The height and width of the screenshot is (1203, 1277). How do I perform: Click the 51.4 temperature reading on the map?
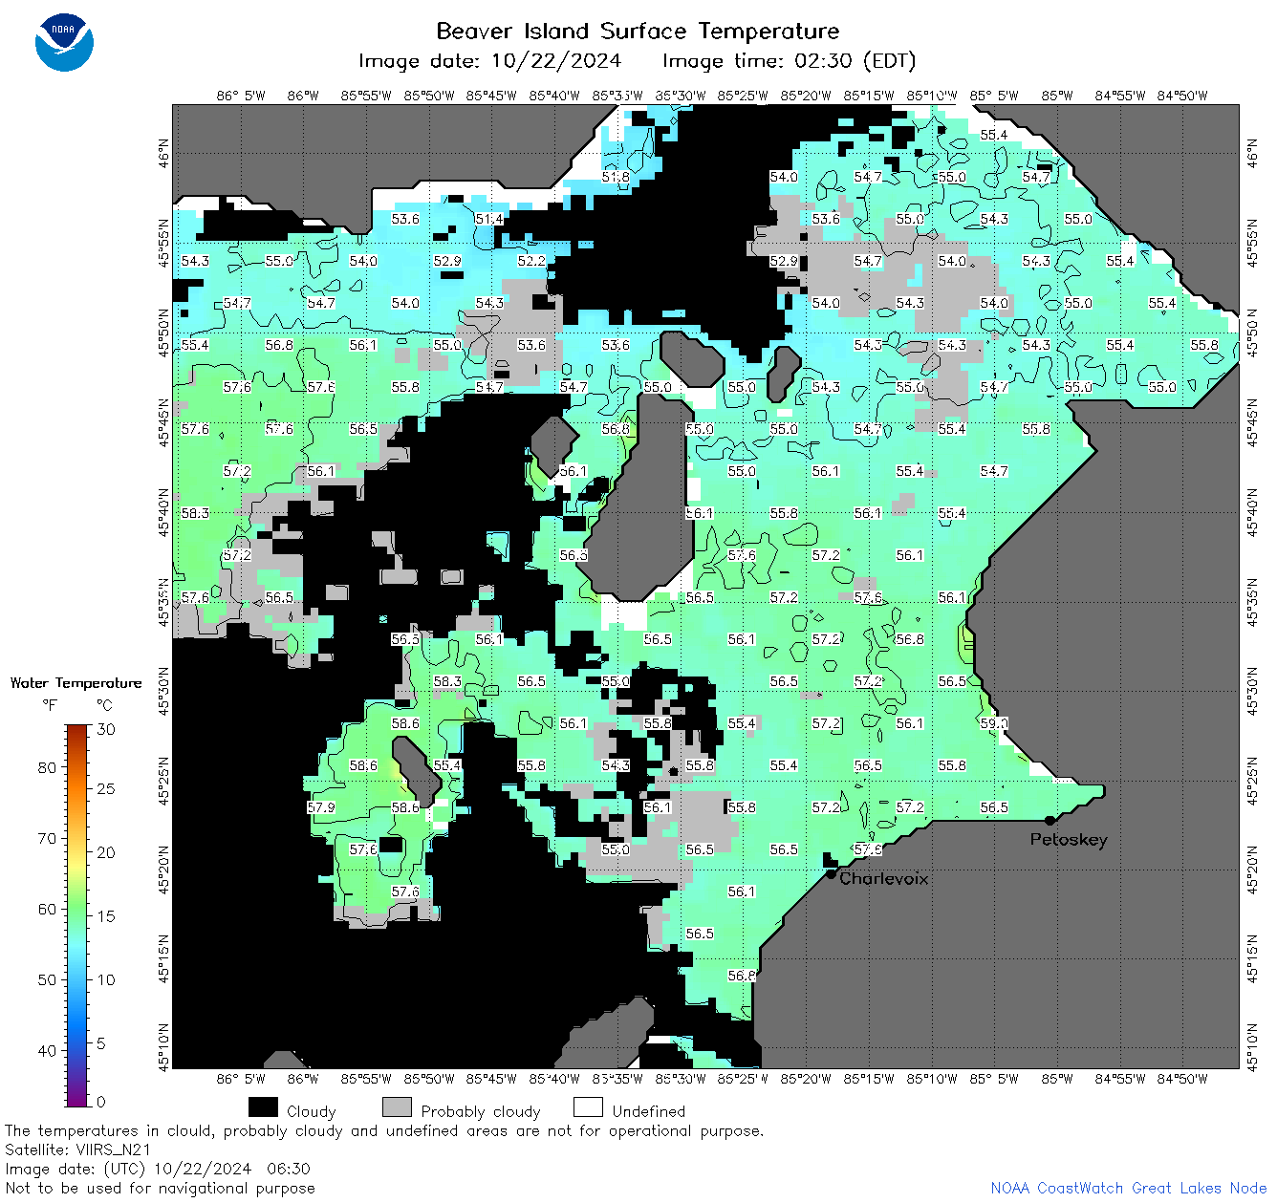pos(489,219)
